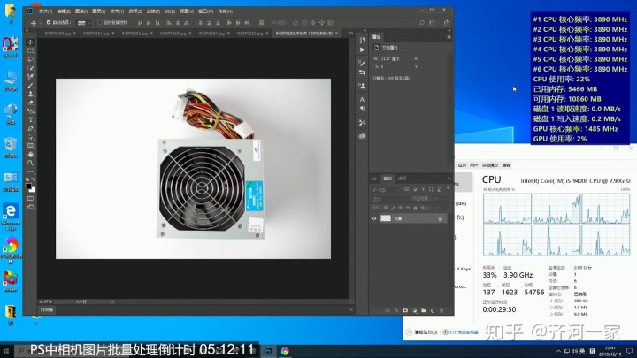Open the 文件 menu
Screen dimensions: 637x358
[45, 11]
